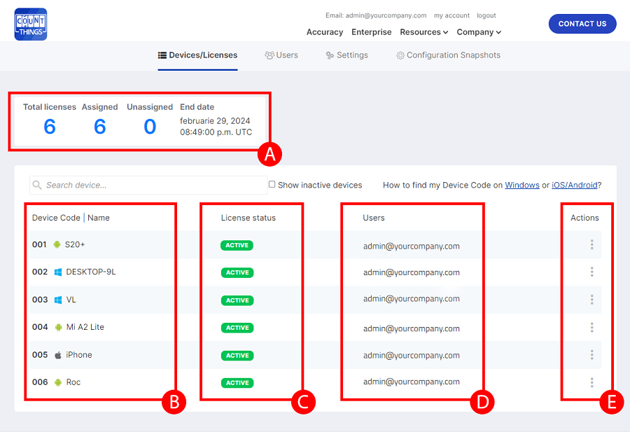The height and width of the screenshot is (432, 630).
Task: Click the logout link
Action: point(486,15)
